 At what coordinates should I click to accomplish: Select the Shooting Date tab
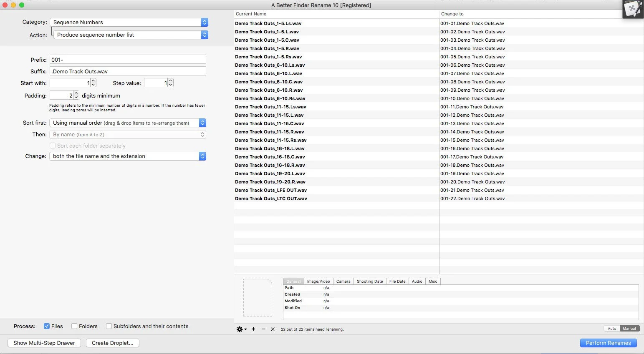[x=370, y=281]
